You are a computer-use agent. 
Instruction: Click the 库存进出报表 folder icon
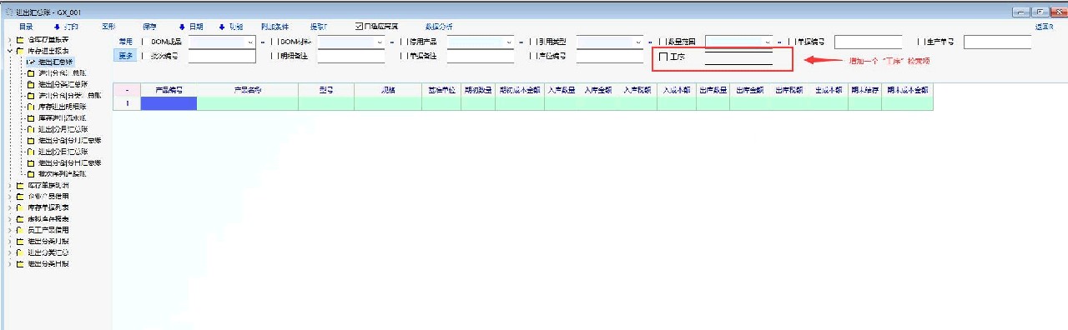[x=20, y=50]
